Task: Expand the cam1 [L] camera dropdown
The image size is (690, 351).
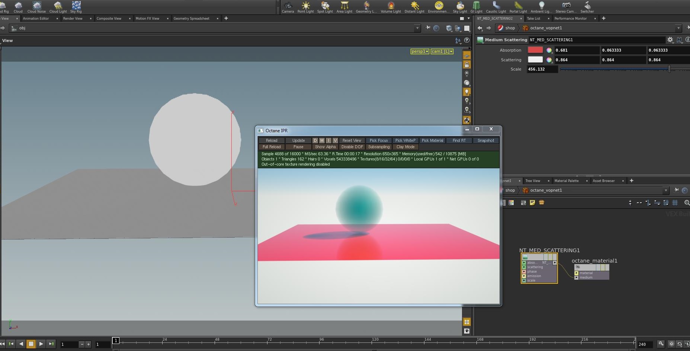Action: click(442, 52)
